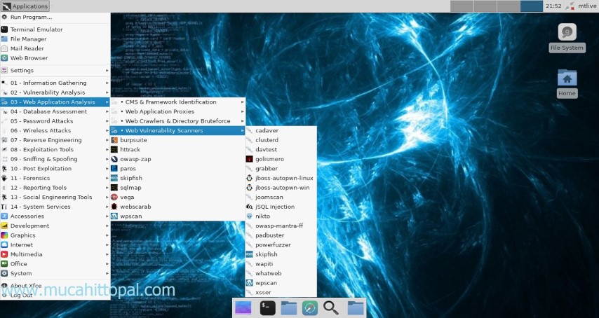Select powerfuzzer from scanners list
The height and width of the screenshot is (318, 599).
point(281,244)
